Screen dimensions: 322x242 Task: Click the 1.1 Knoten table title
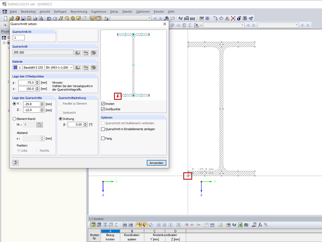pyautogui.click(x=96, y=219)
